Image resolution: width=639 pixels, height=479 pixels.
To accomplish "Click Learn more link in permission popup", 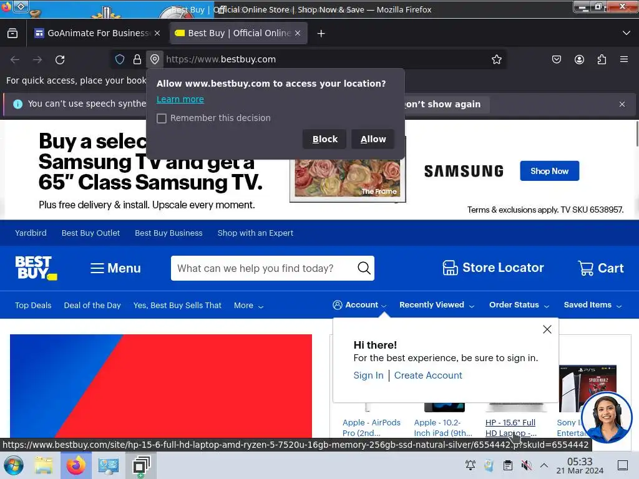I will tap(180, 99).
